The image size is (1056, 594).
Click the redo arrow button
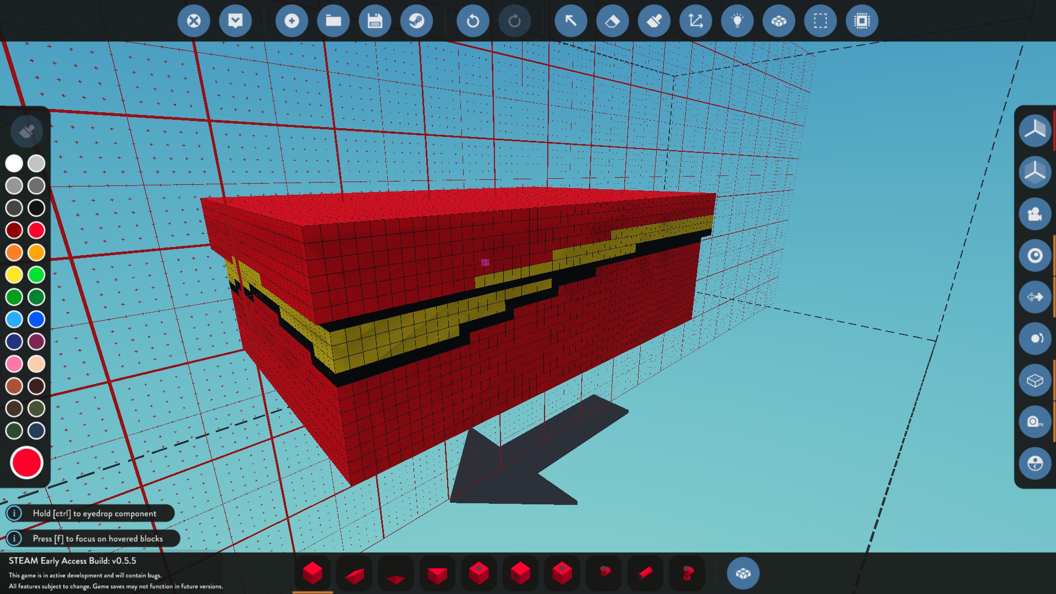click(514, 21)
